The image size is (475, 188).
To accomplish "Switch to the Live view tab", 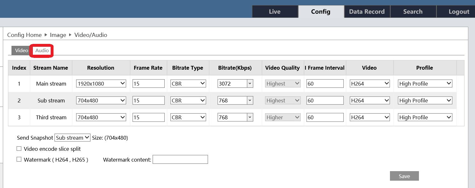I will (x=275, y=12).
